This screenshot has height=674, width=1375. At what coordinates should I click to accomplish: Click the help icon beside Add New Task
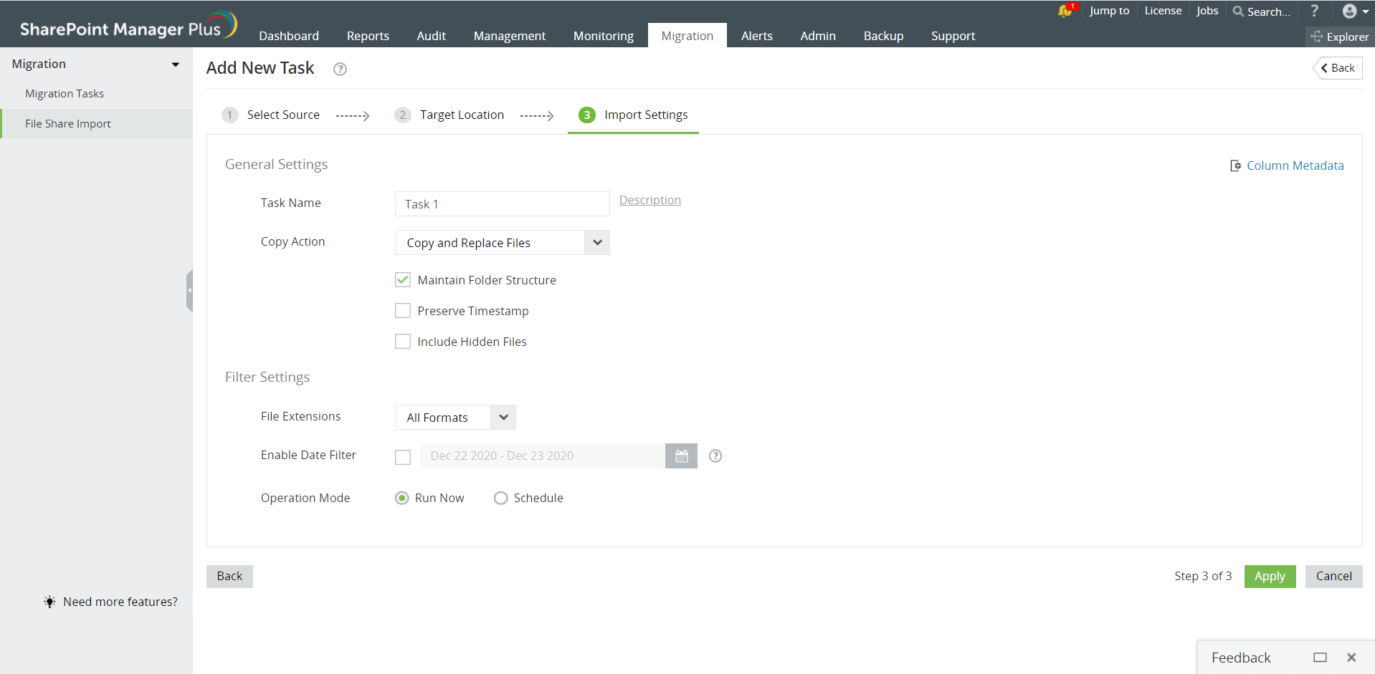341,69
